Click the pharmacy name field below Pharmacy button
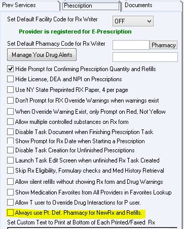 tap(145, 57)
